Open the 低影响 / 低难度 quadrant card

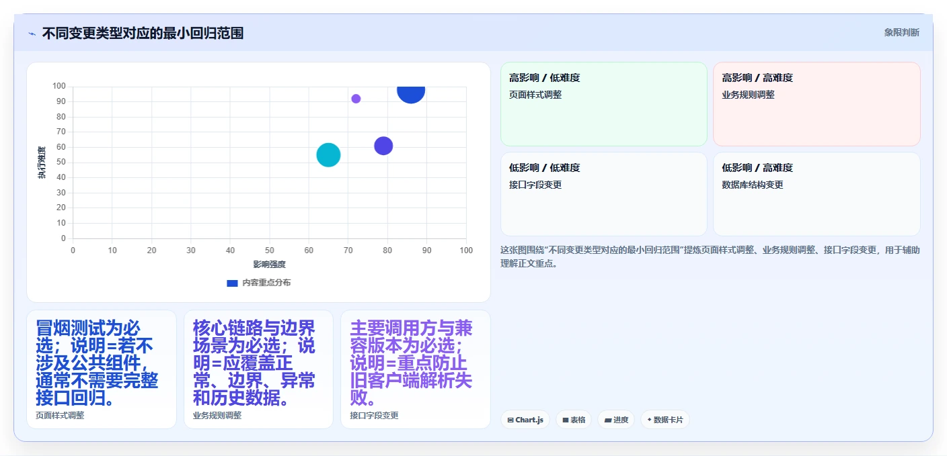(x=603, y=194)
